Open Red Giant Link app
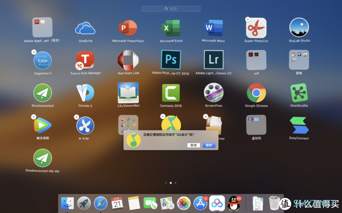Viewport: 342px width, 213px height. tap(128, 60)
